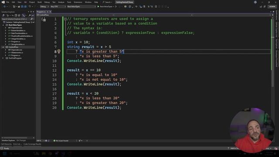Click the editor vertical scrollbar
The width and height of the screenshot is (279, 157).
tap(272, 53)
